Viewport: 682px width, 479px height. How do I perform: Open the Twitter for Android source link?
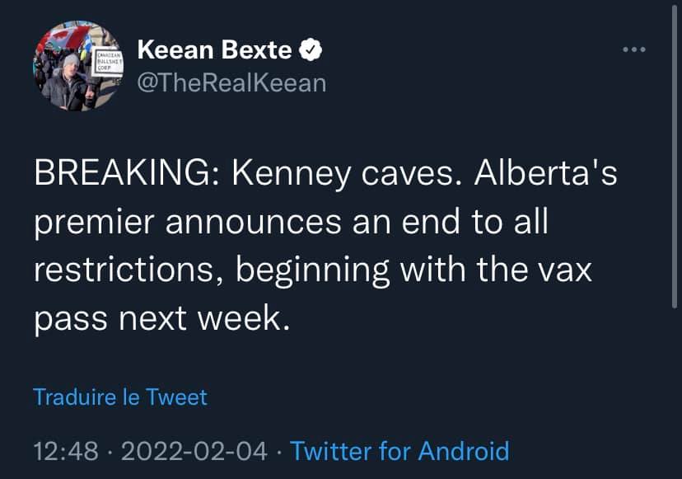pos(399,451)
